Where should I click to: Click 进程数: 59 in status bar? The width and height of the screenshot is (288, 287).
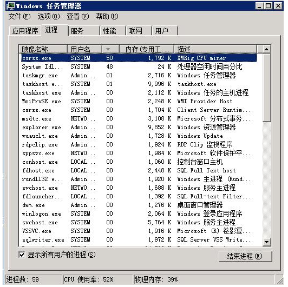click(x=33, y=279)
